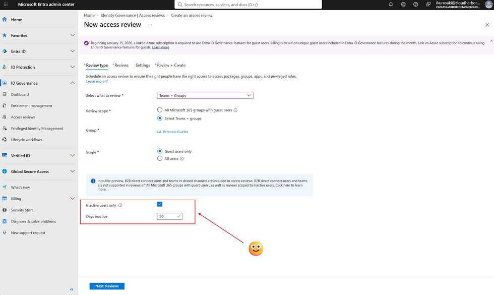This screenshot has height=295, width=494.
Task: Choose All users scope radio
Action: coord(160,158)
